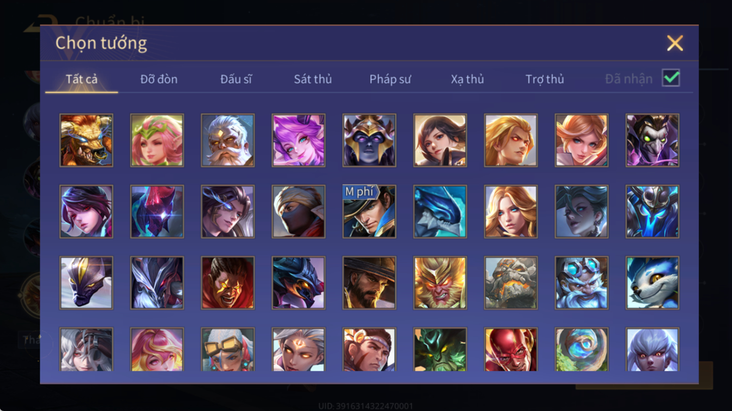Viewport: 732px width, 411px height.
Task: Select the golden lion beast hero portrait
Action: point(86,140)
